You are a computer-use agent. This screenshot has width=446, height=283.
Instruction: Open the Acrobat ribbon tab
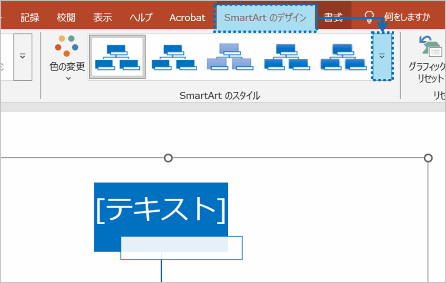(187, 17)
